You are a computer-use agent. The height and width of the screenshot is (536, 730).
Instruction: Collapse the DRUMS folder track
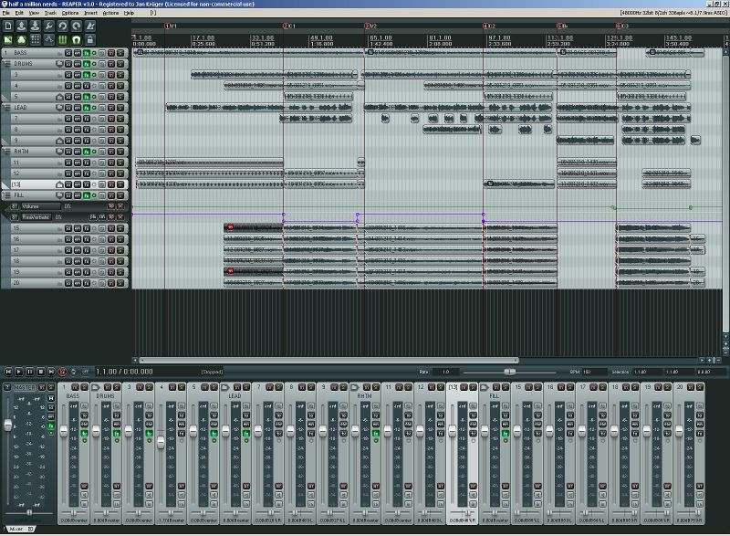click(x=6, y=64)
